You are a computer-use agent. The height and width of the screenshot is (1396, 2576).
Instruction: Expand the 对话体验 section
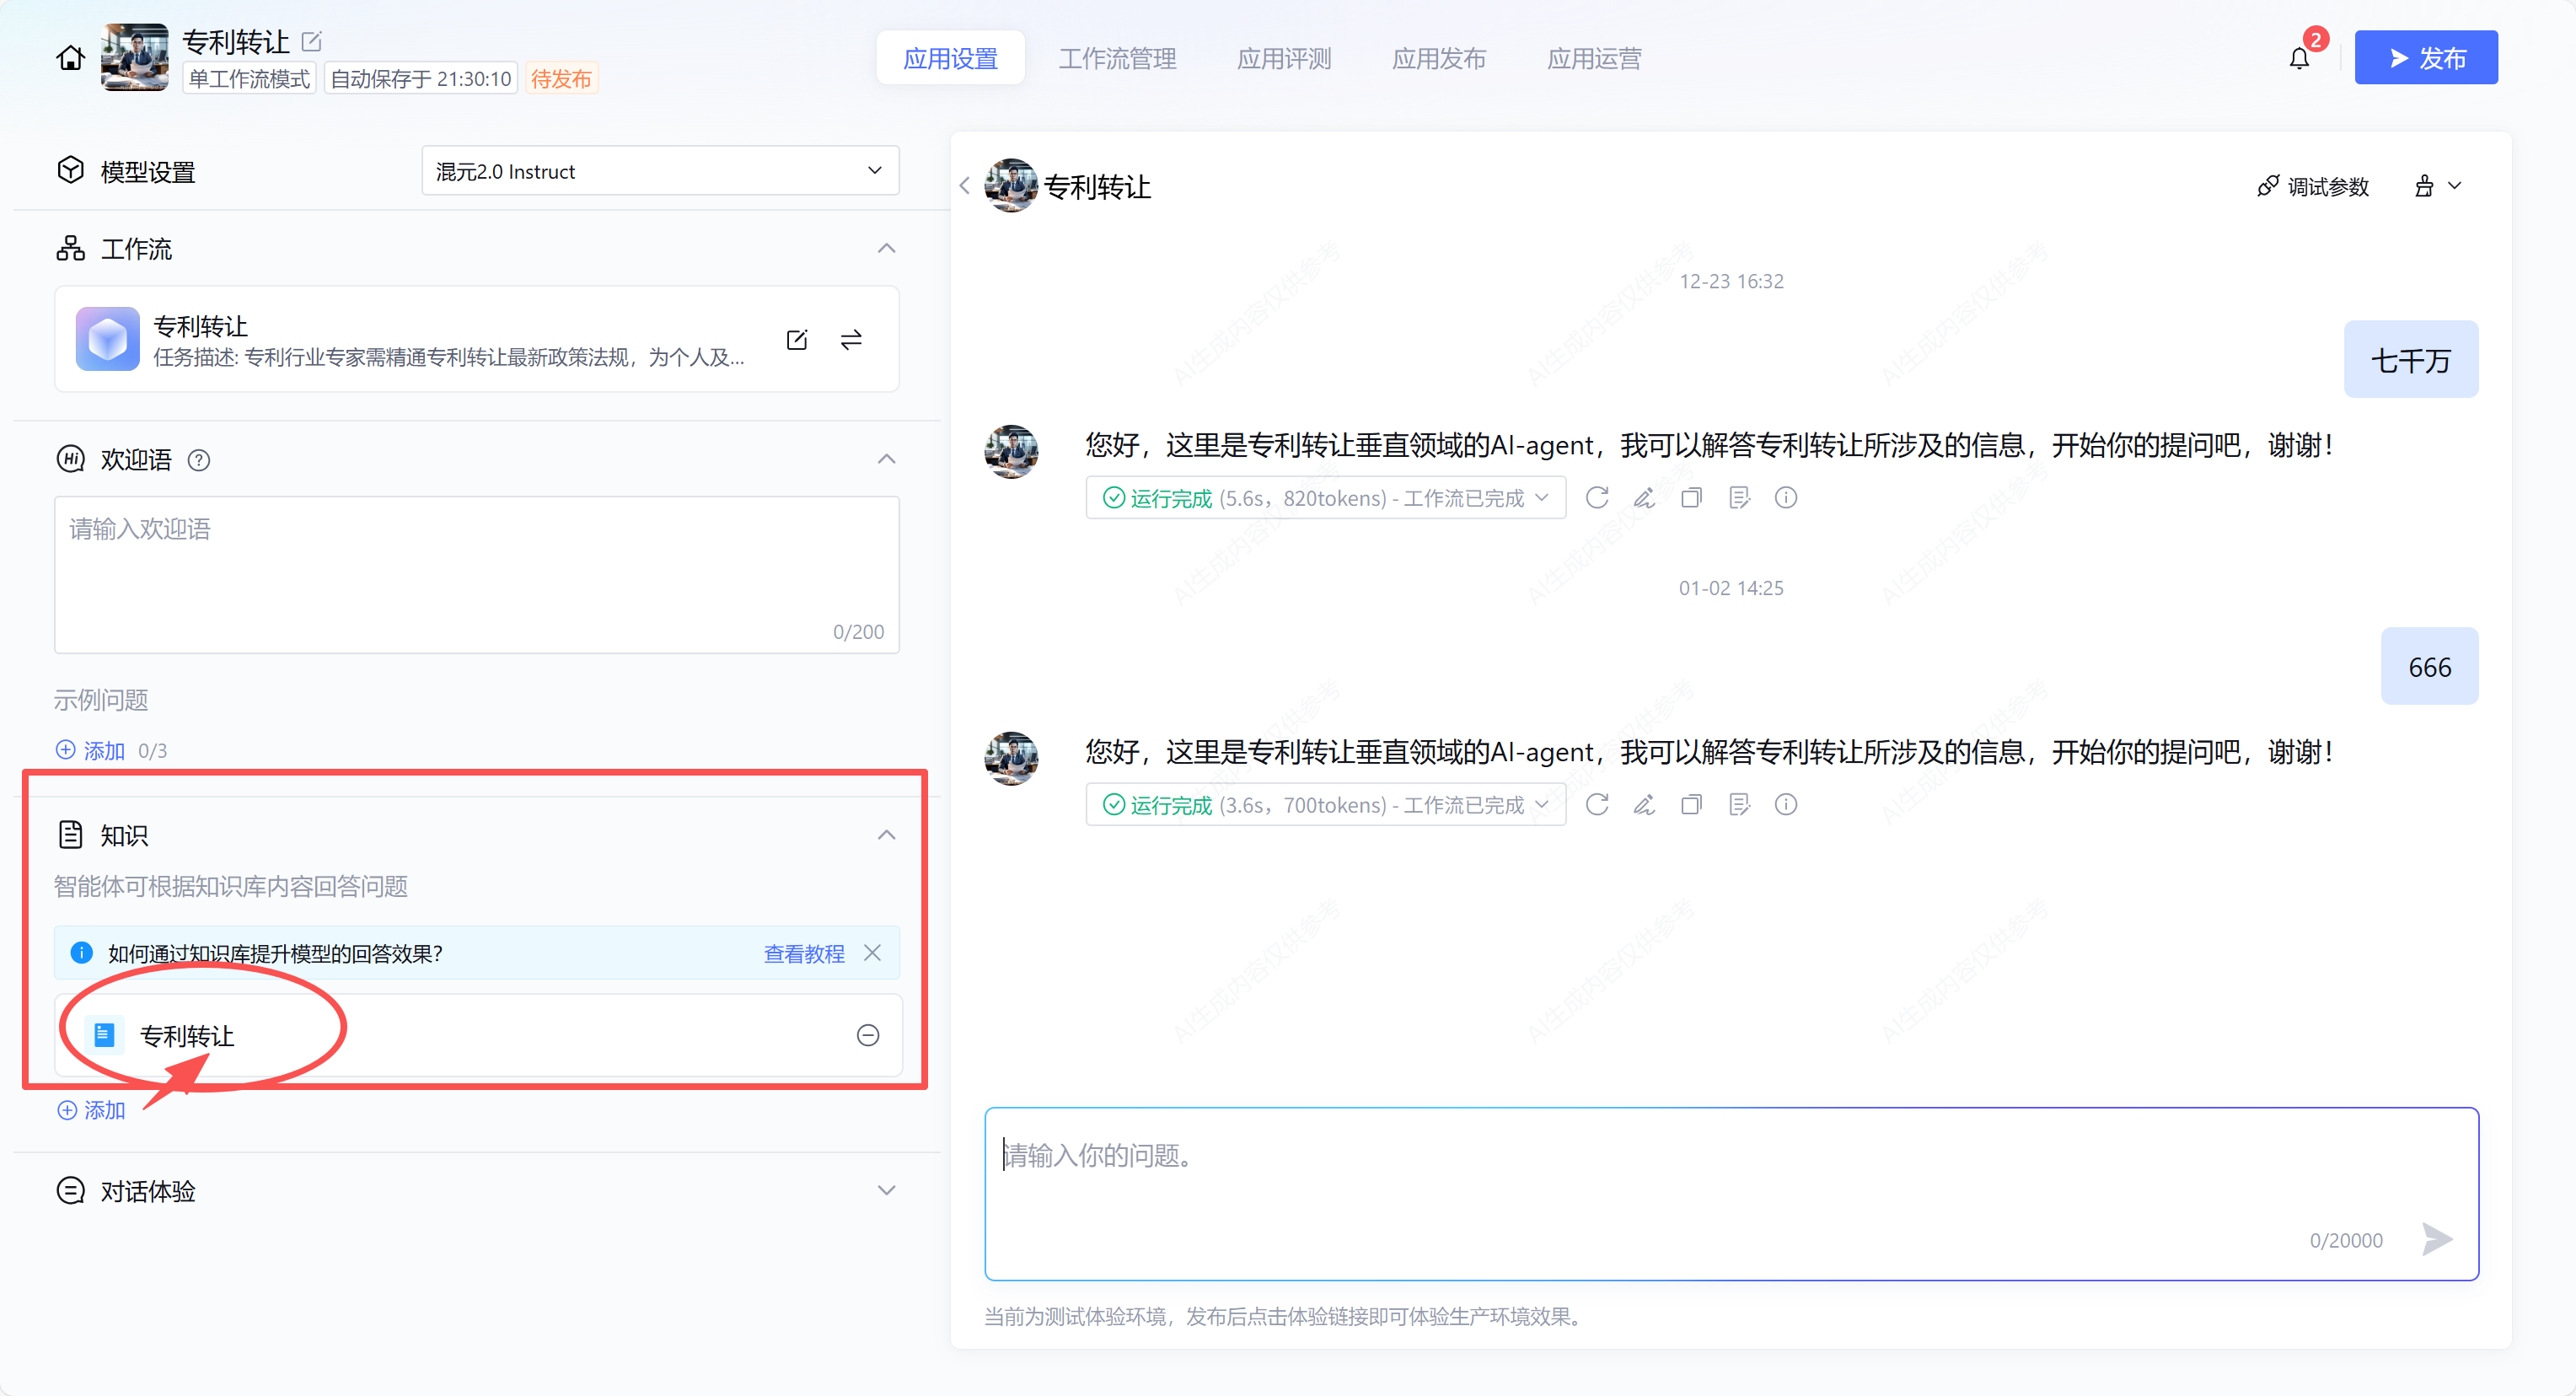pos(886,1191)
